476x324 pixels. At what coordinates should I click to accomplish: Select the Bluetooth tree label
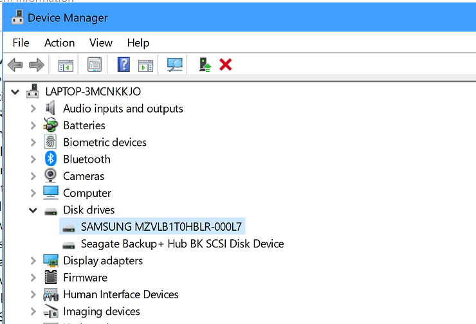(x=87, y=159)
